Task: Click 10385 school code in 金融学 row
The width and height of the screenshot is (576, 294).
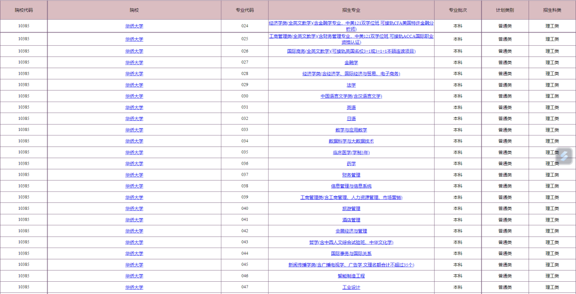Action: (23, 62)
